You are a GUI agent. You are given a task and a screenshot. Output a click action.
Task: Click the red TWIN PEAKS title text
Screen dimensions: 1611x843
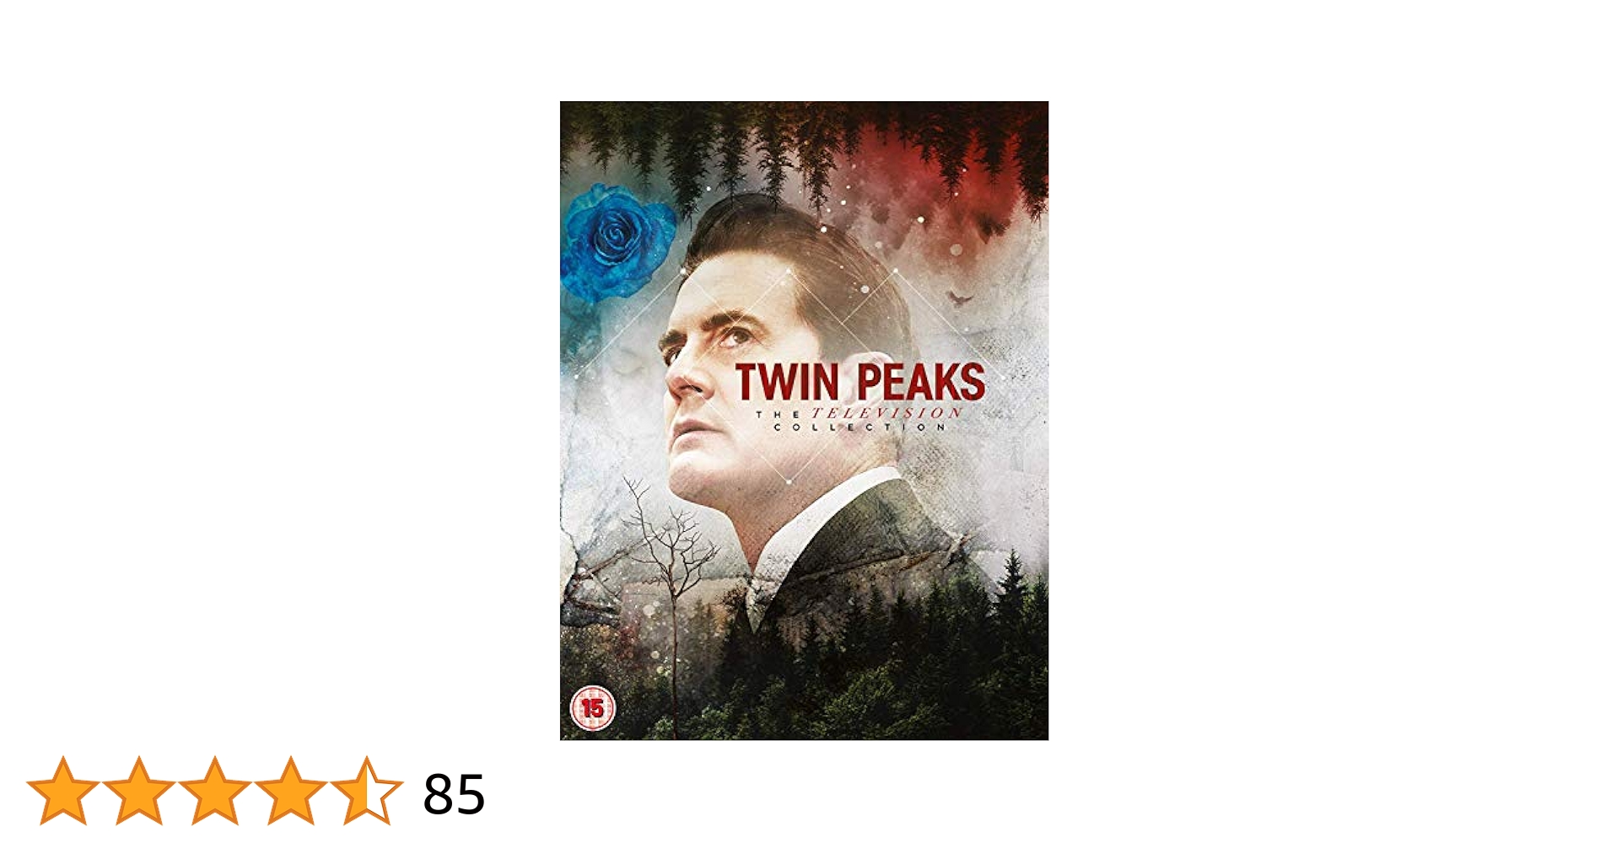coord(859,382)
